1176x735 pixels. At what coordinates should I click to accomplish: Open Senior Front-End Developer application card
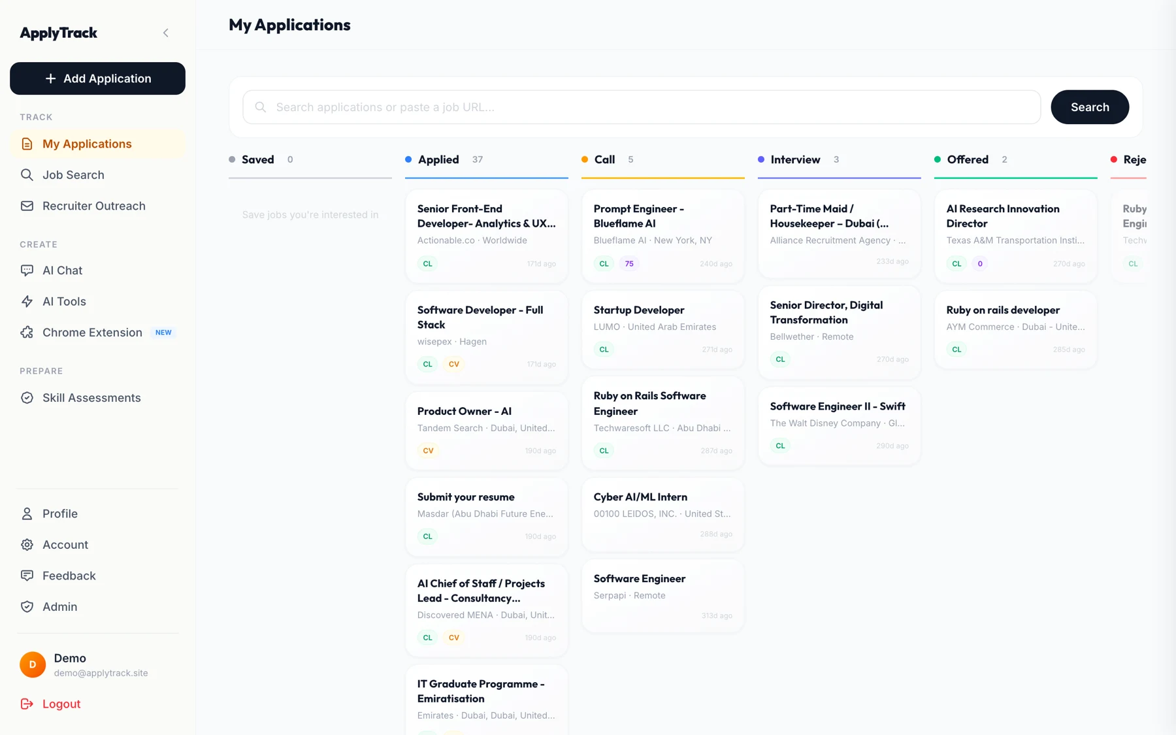click(x=487, y=236)
